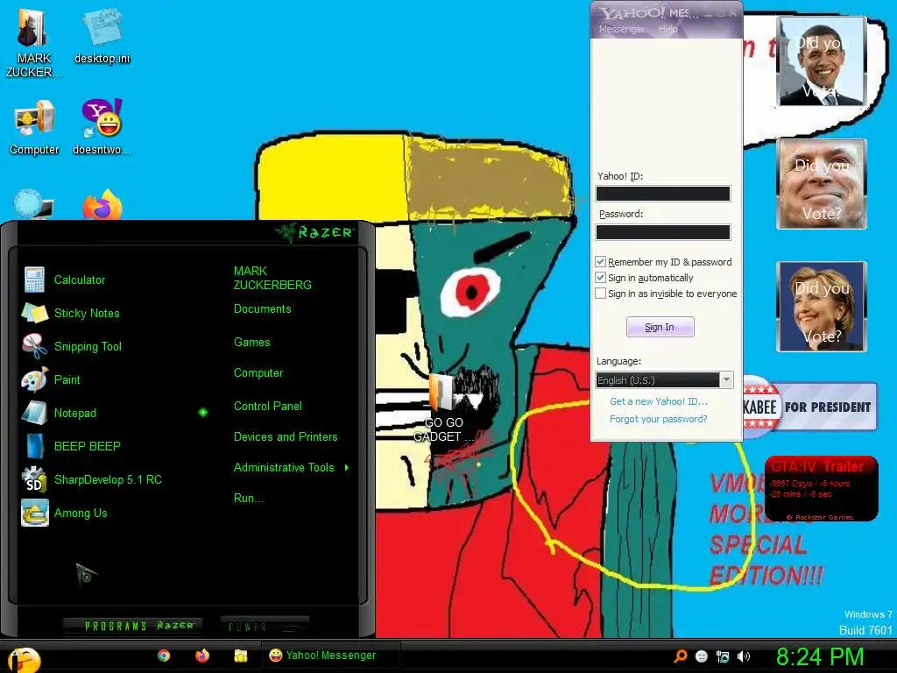This screenshot has width=897, height=673.
Task: Click into the Password field
Action: pos(663,231)
